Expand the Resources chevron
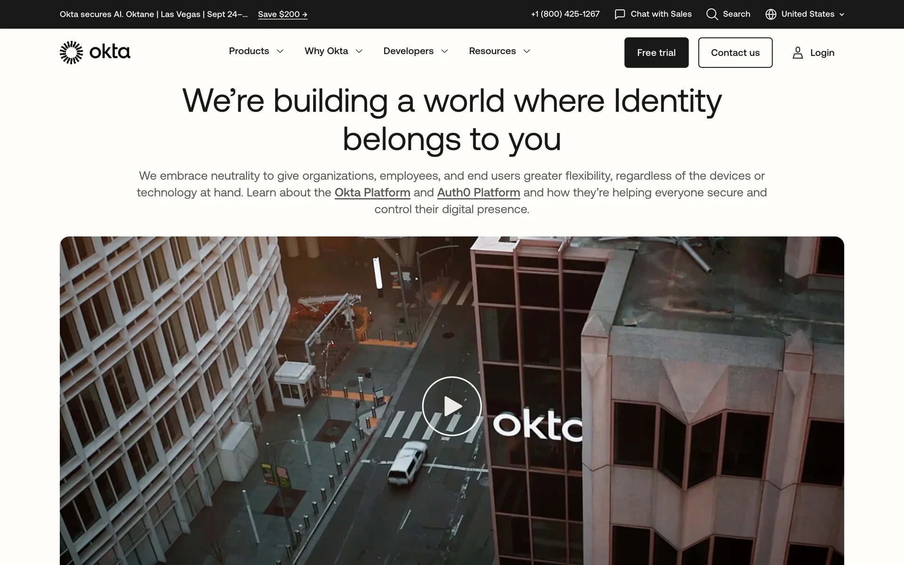The height and width of the screenshot is (565, 904). coord(527,51)
